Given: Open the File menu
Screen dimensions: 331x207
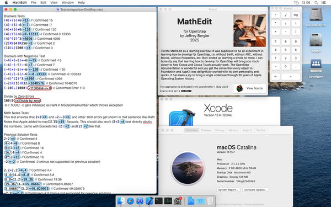Looking at the screenshot, I should (x=33, y=3).
